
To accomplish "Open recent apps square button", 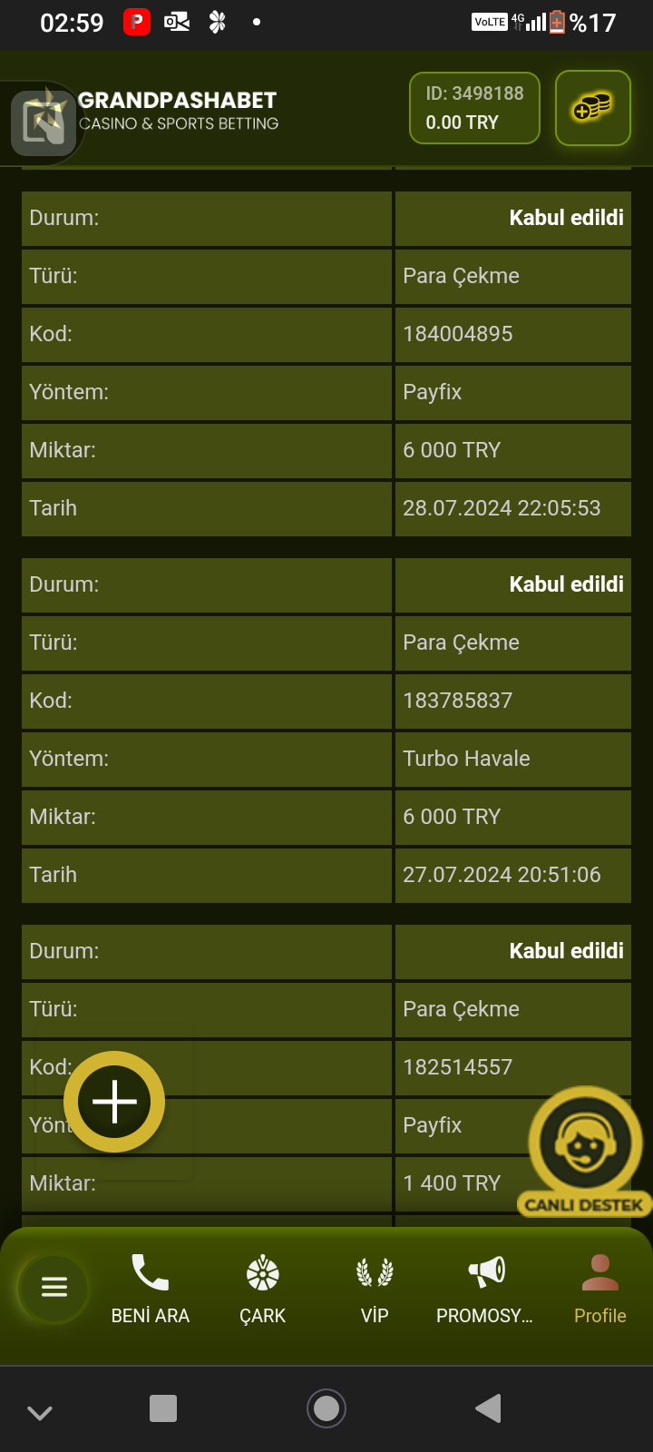I will point(163,1408).
